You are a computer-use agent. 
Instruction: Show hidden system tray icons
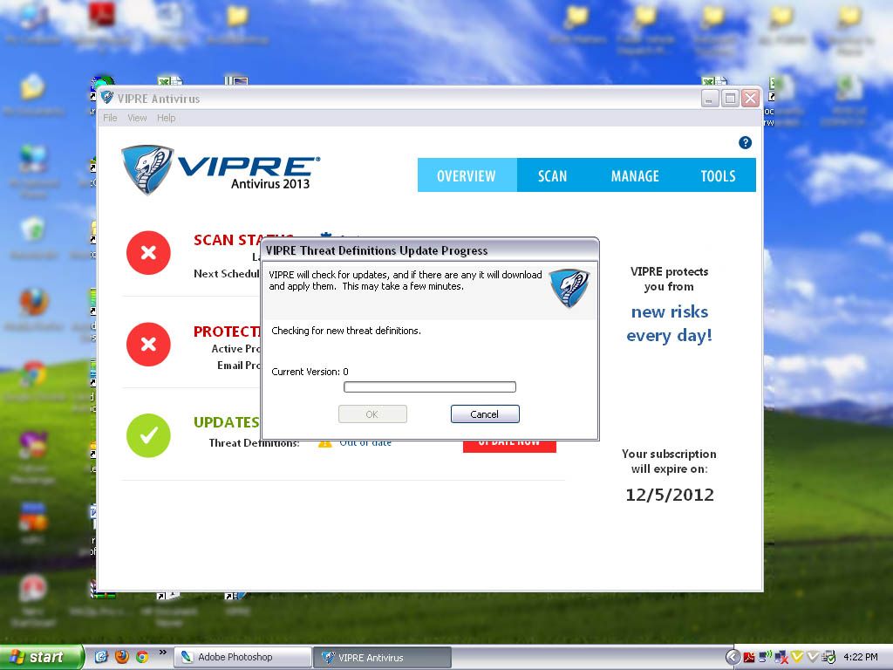733,658
